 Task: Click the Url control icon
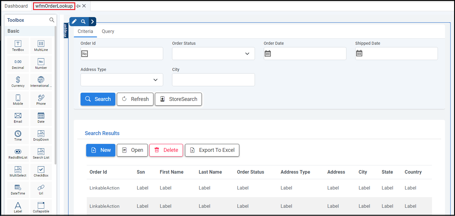click(41, 189)
